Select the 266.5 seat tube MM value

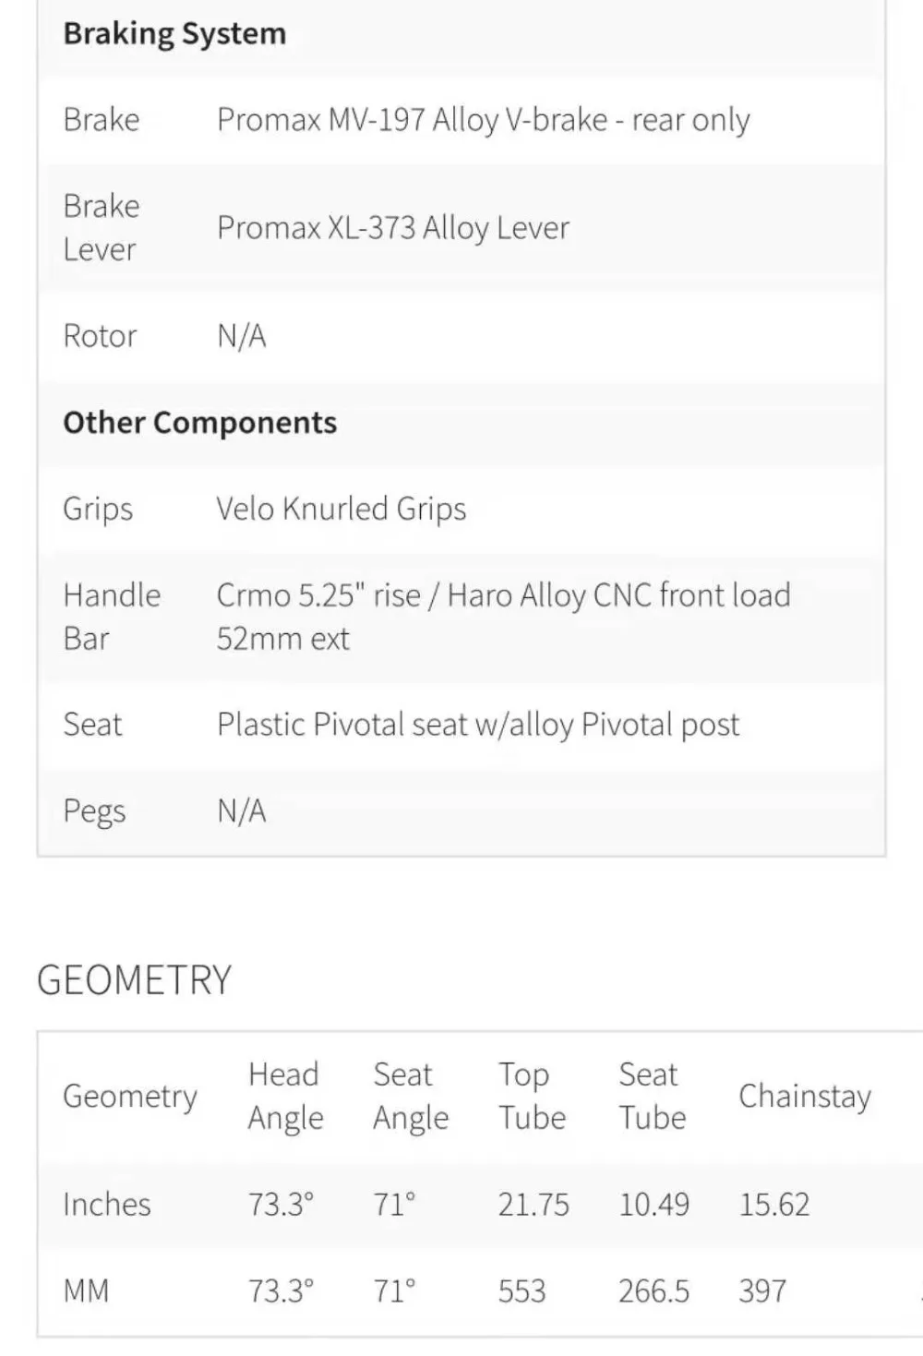pyautogui.click(x=653, y=1290)
